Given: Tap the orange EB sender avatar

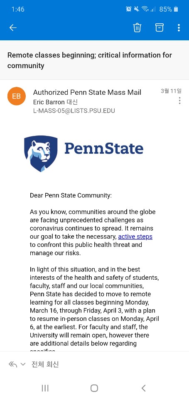Looking at the screenshot, I should (x=17, y=96).
